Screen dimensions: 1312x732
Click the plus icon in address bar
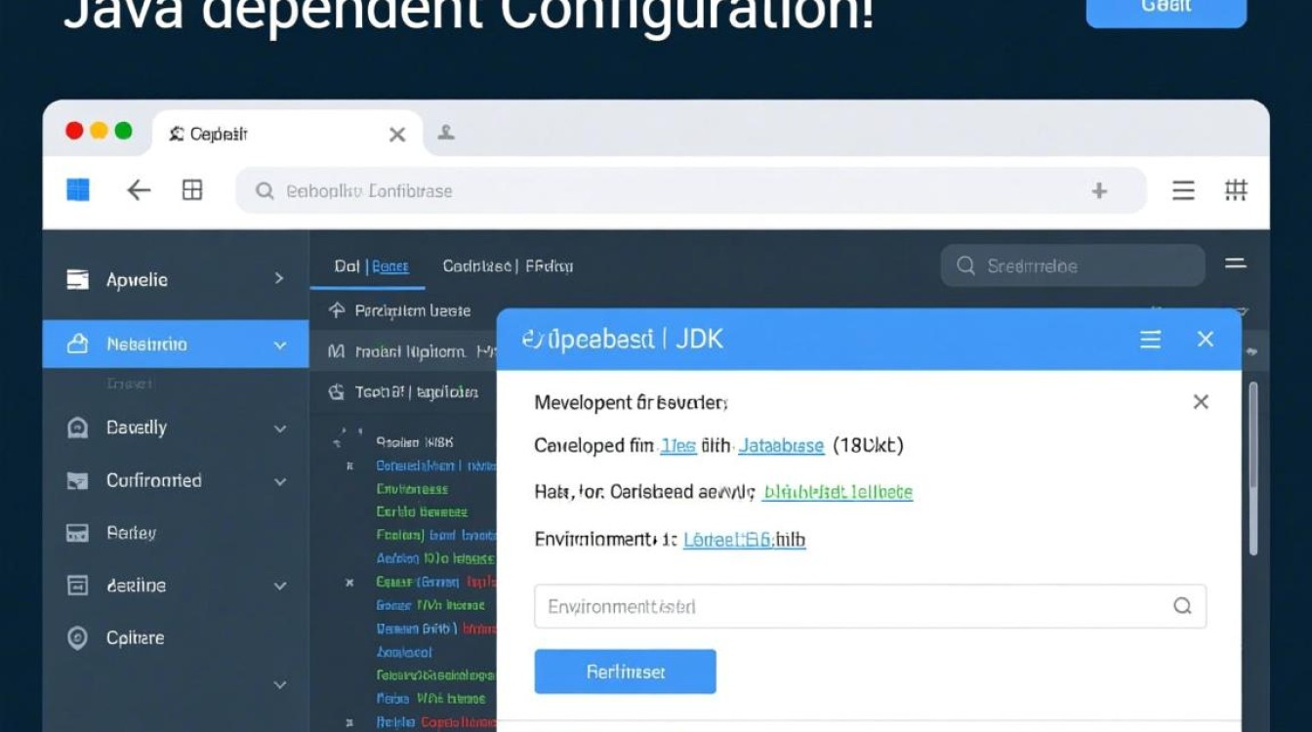click(x=1099, y=191)
